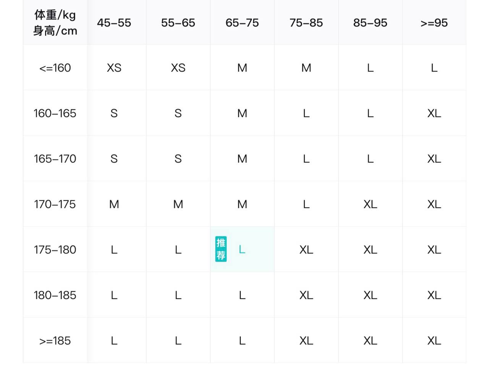Select the >=185 height row label
This screenshot has width=489, height=371.
click(55, 341)
